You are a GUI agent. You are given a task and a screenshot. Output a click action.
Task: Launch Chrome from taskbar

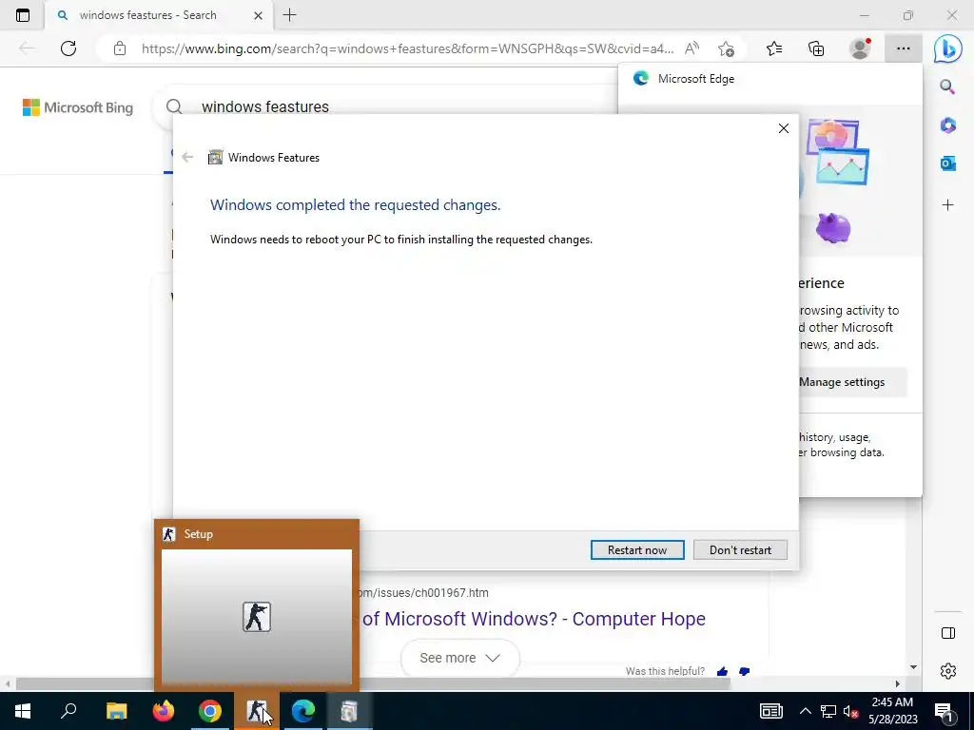pos(210,711)
